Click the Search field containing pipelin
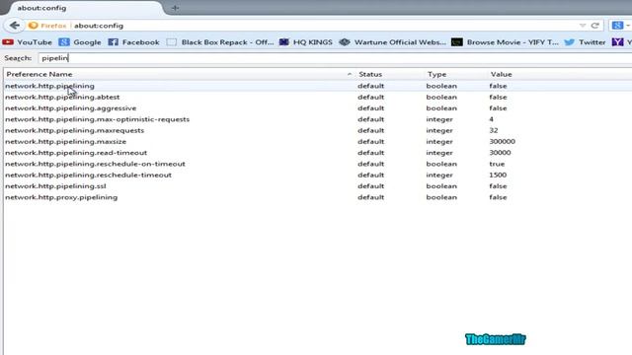This screenshot has width=632, height=355. point(335,58)
